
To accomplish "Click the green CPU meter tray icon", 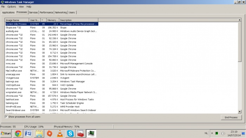I will [217, 133].
